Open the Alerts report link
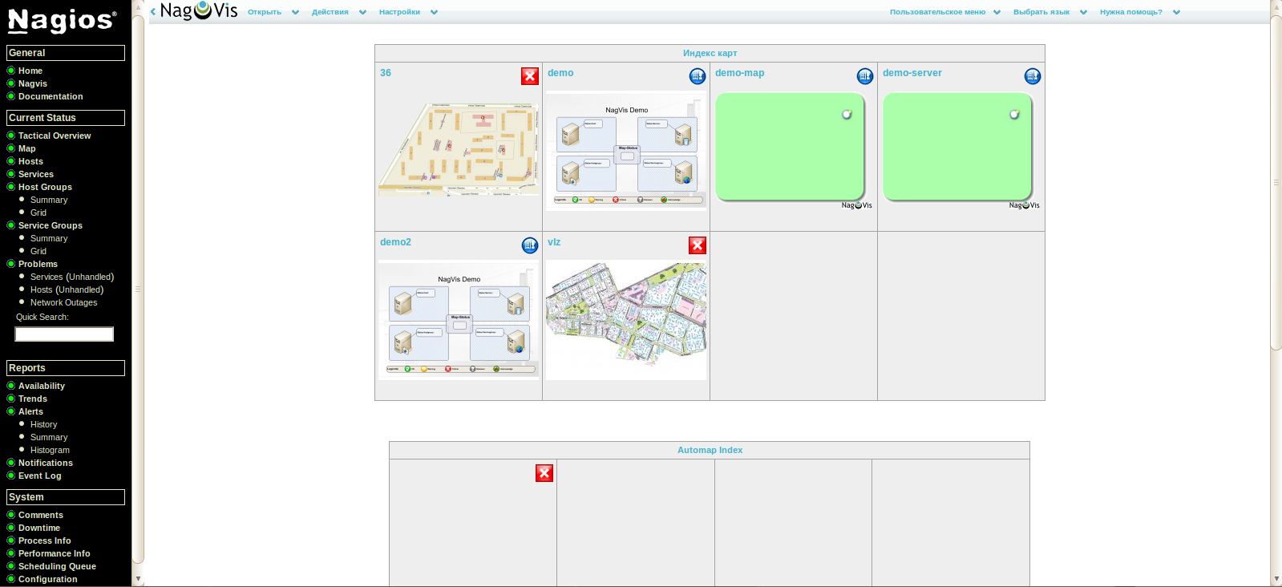The height and width of the screenshot is (587, 1282). [x=31, y=411]
